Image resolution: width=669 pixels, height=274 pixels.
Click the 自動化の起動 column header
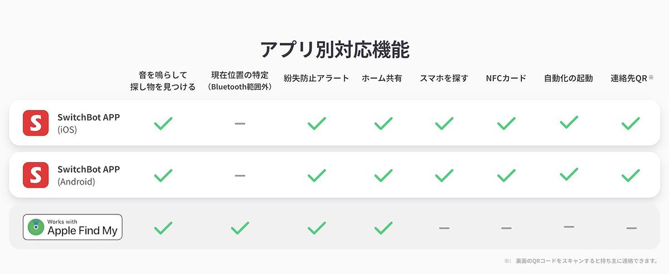pyautogui.click(x=568, y=79)
